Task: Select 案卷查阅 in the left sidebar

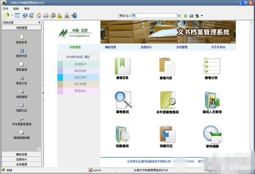Action: 22,67
